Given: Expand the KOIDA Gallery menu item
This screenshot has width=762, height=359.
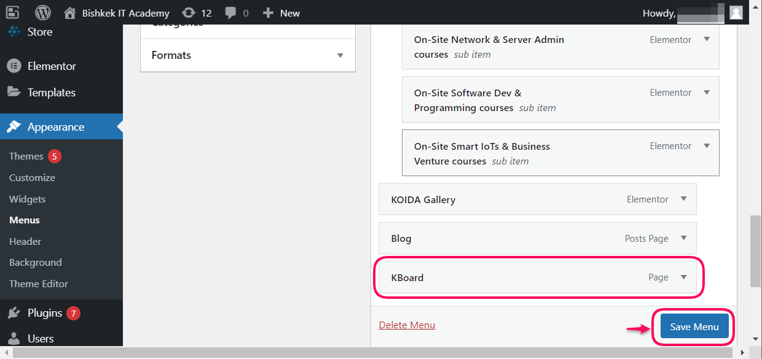Looking at the screenshot, I should (x=684, y=199).
